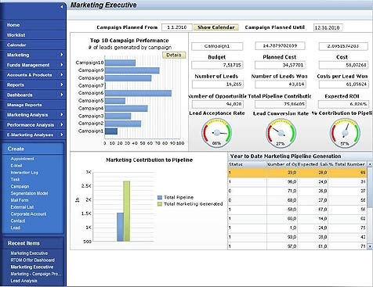Create a new Appointment

[x=22, y=159]
